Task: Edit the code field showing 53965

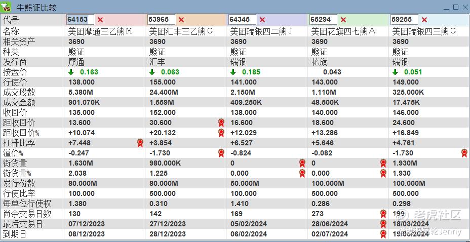Action: [x=161, y=20]
